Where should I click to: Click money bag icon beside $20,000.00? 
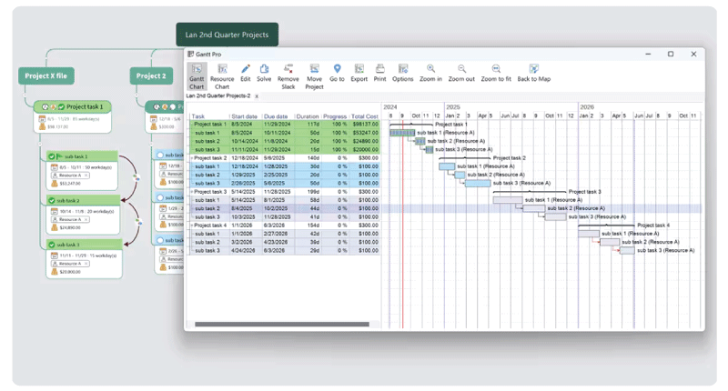[x=55, y=272]
